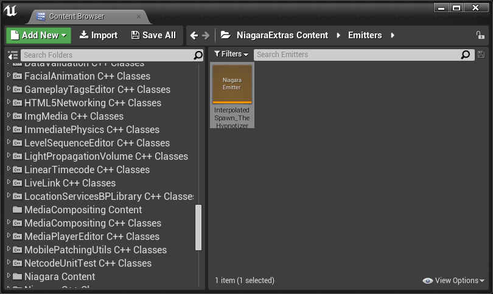Screen dimensions: 493x294
Task: Expand LocationServicesBPLibrary C++ Classes folder
Action: click(x=9, y=195)
